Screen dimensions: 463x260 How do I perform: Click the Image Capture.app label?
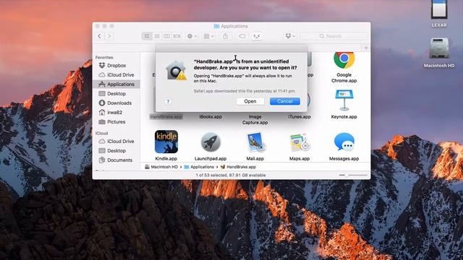[x=255, y=120]
